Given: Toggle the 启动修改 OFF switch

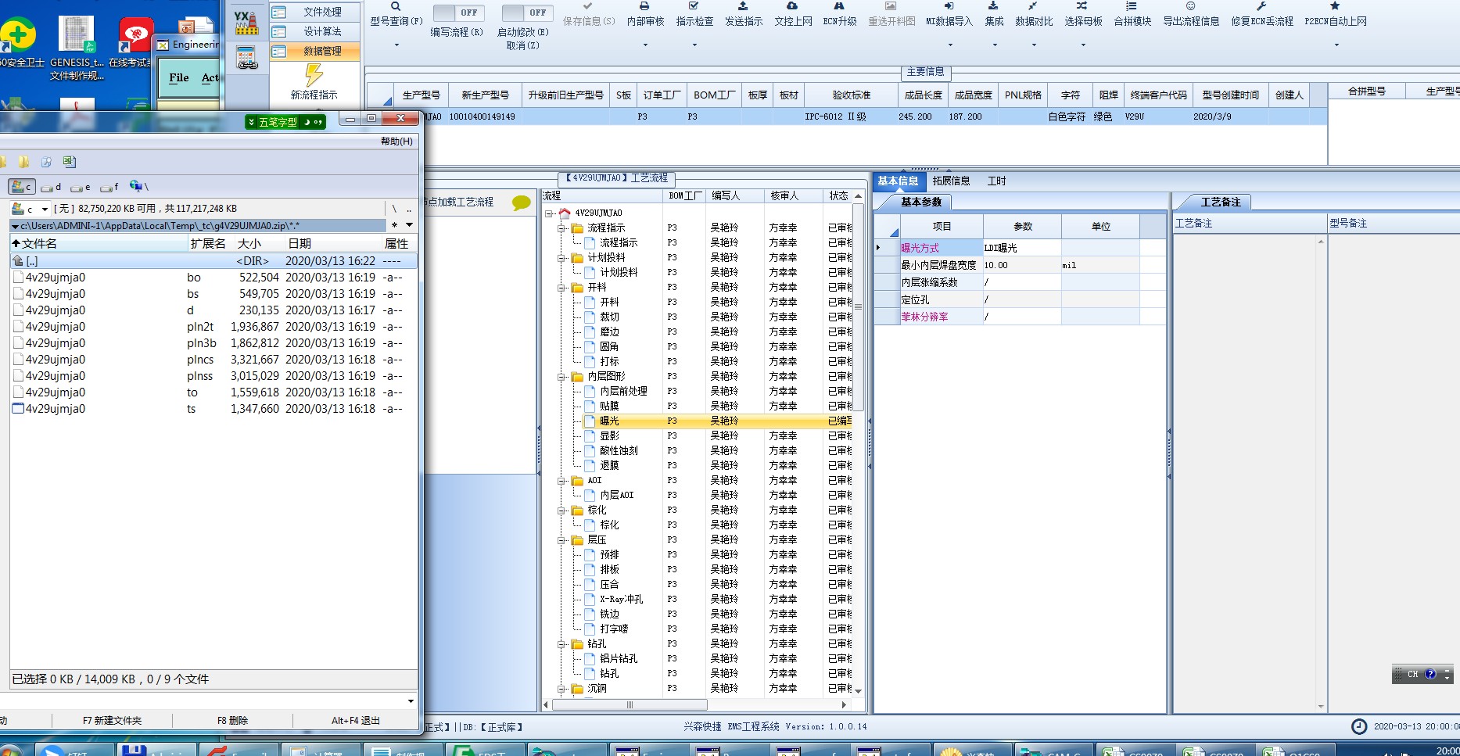Looking at the screenshot, I should 527,13.
